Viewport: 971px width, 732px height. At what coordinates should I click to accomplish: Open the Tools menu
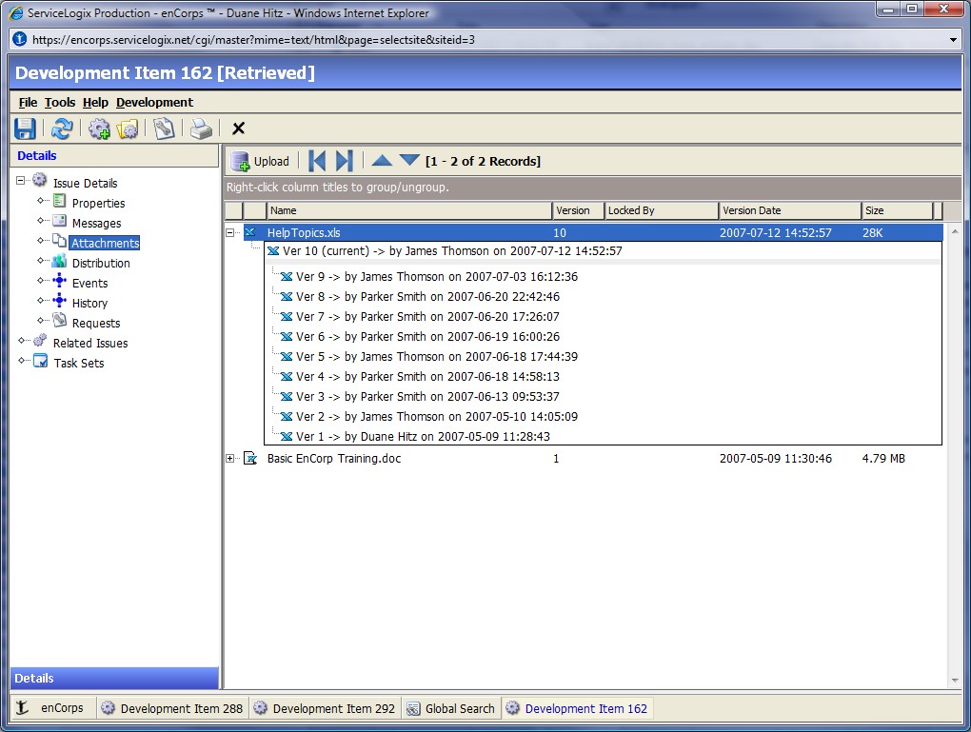click(x=60, y=102)
